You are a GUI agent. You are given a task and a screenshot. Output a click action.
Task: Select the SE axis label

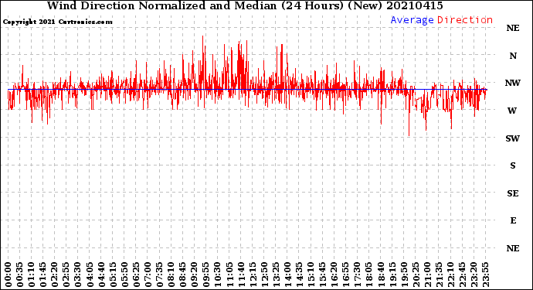click(513, 193)
